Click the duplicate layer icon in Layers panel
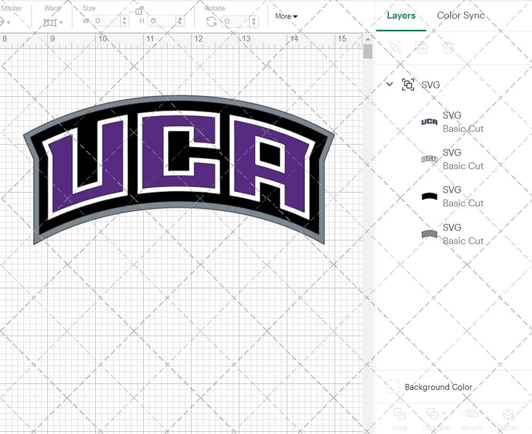The image size is (532, 434). coord(422,47)
